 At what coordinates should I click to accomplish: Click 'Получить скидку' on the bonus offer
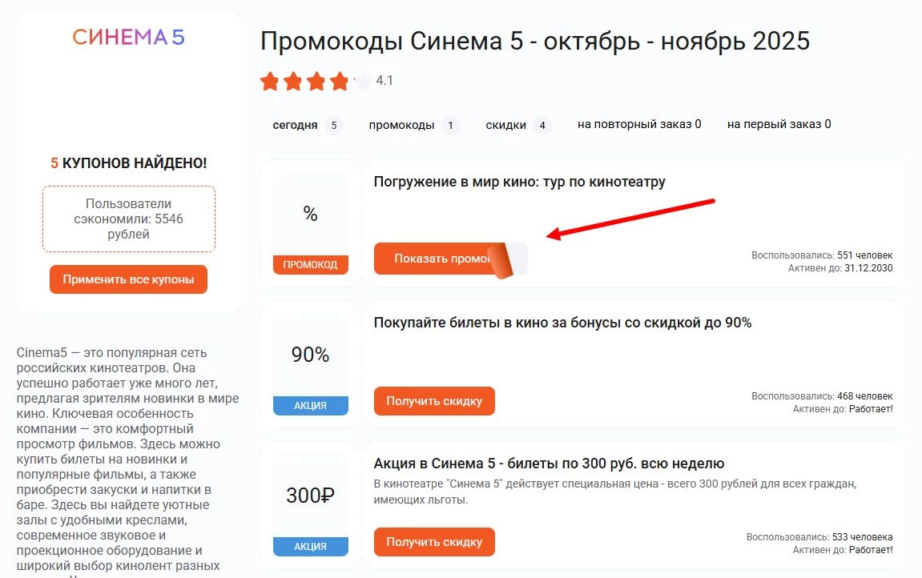(x=433, y=400)
